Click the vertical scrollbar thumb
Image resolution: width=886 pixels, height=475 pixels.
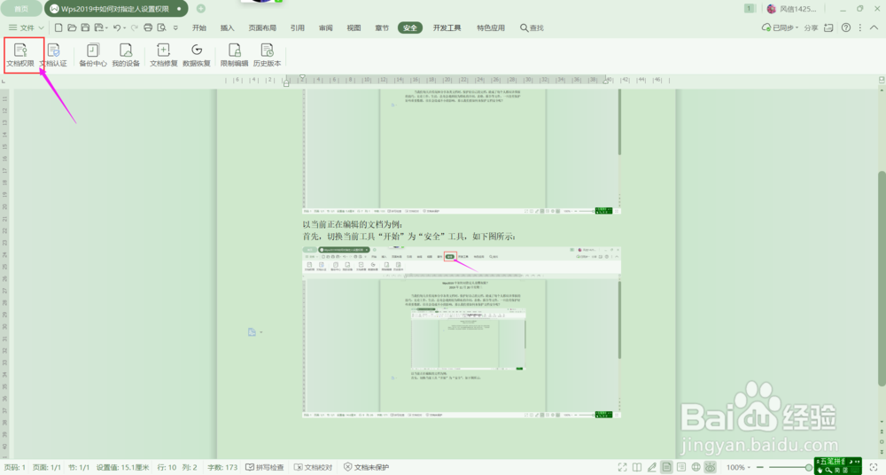(x=882, y=278)
